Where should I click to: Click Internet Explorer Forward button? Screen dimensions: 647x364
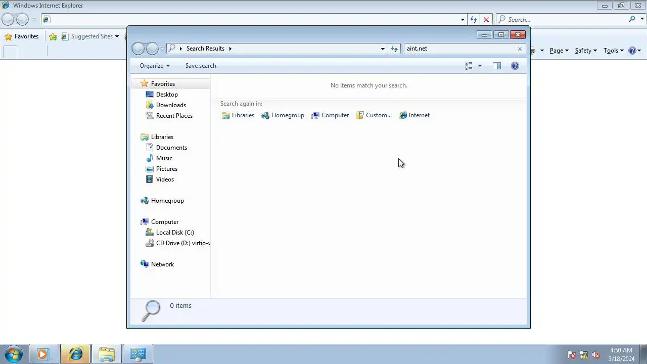click(x=22, y=20)
